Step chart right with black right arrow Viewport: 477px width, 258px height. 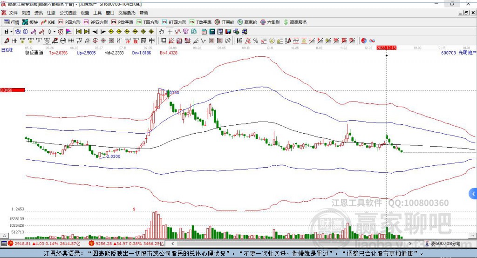(103, 32)
